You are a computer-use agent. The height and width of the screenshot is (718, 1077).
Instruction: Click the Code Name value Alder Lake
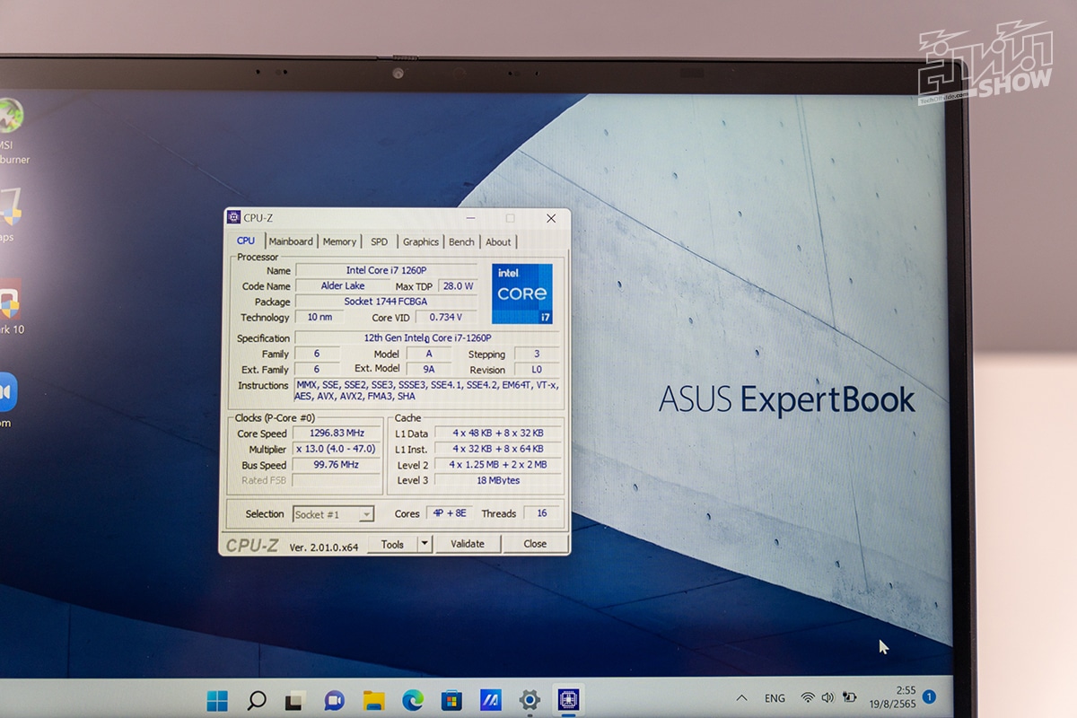tap(343, 285)
